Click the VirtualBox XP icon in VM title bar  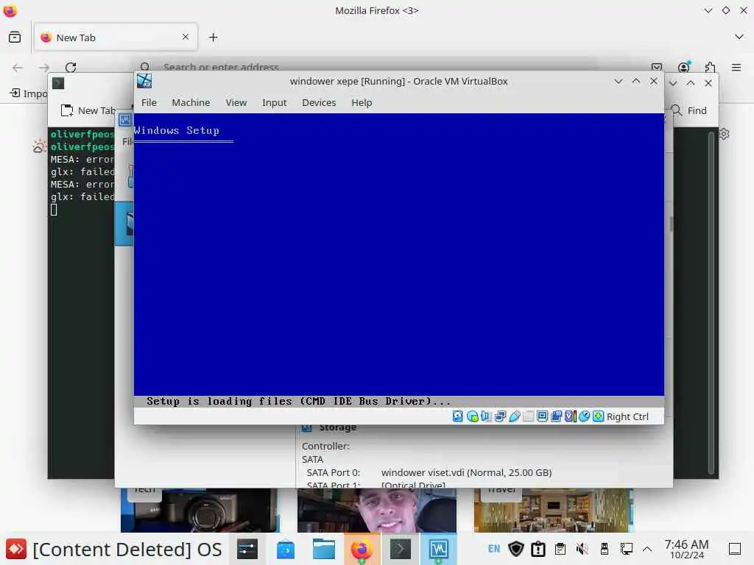(x=144, y=81)
